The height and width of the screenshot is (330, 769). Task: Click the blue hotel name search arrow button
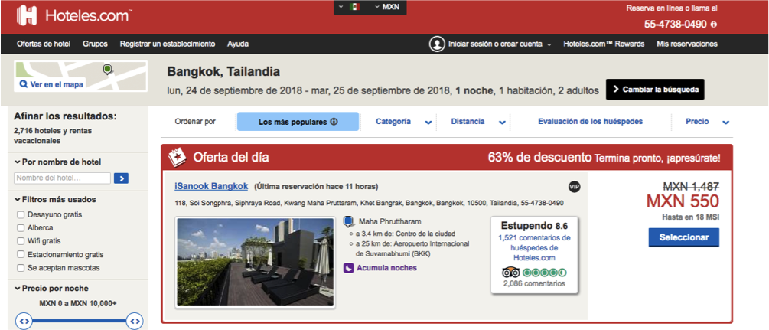pyautogui.click(x=121, y=178)
